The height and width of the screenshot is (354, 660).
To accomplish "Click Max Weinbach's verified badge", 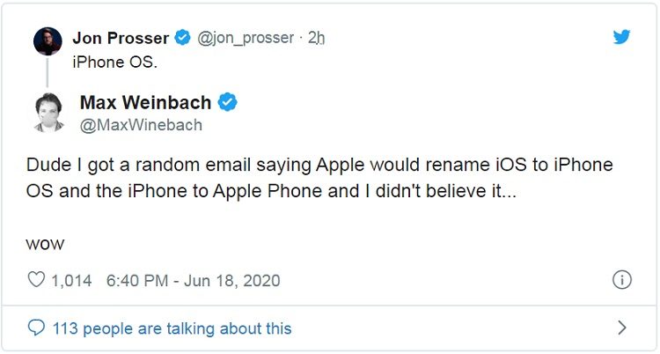I will coord(227,102).
